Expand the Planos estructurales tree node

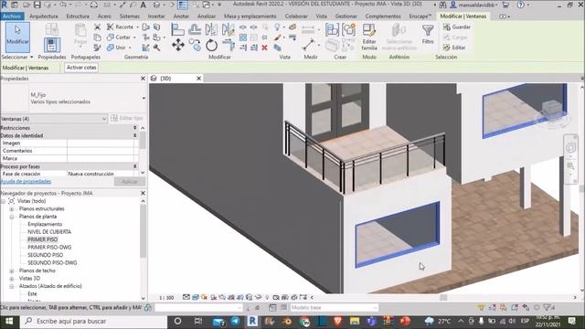click(x=12, y=209)
